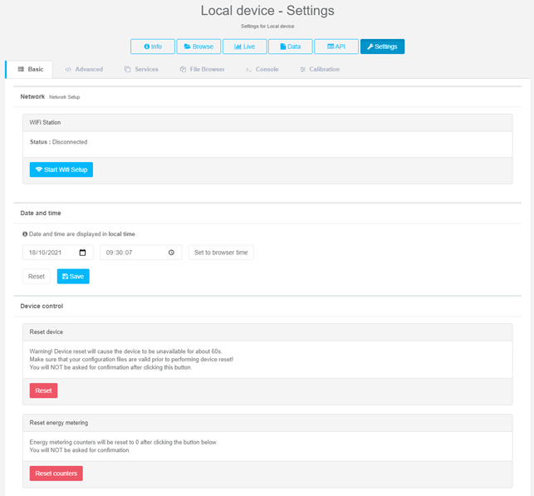This screenshot has height=496, width=534.
Task: Click the Settings wrench button
Action: tap(382, 47)
